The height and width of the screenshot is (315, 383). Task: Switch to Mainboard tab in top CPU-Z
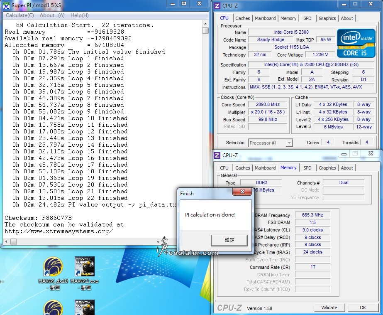pyautogui.click(x=265, y=18)
